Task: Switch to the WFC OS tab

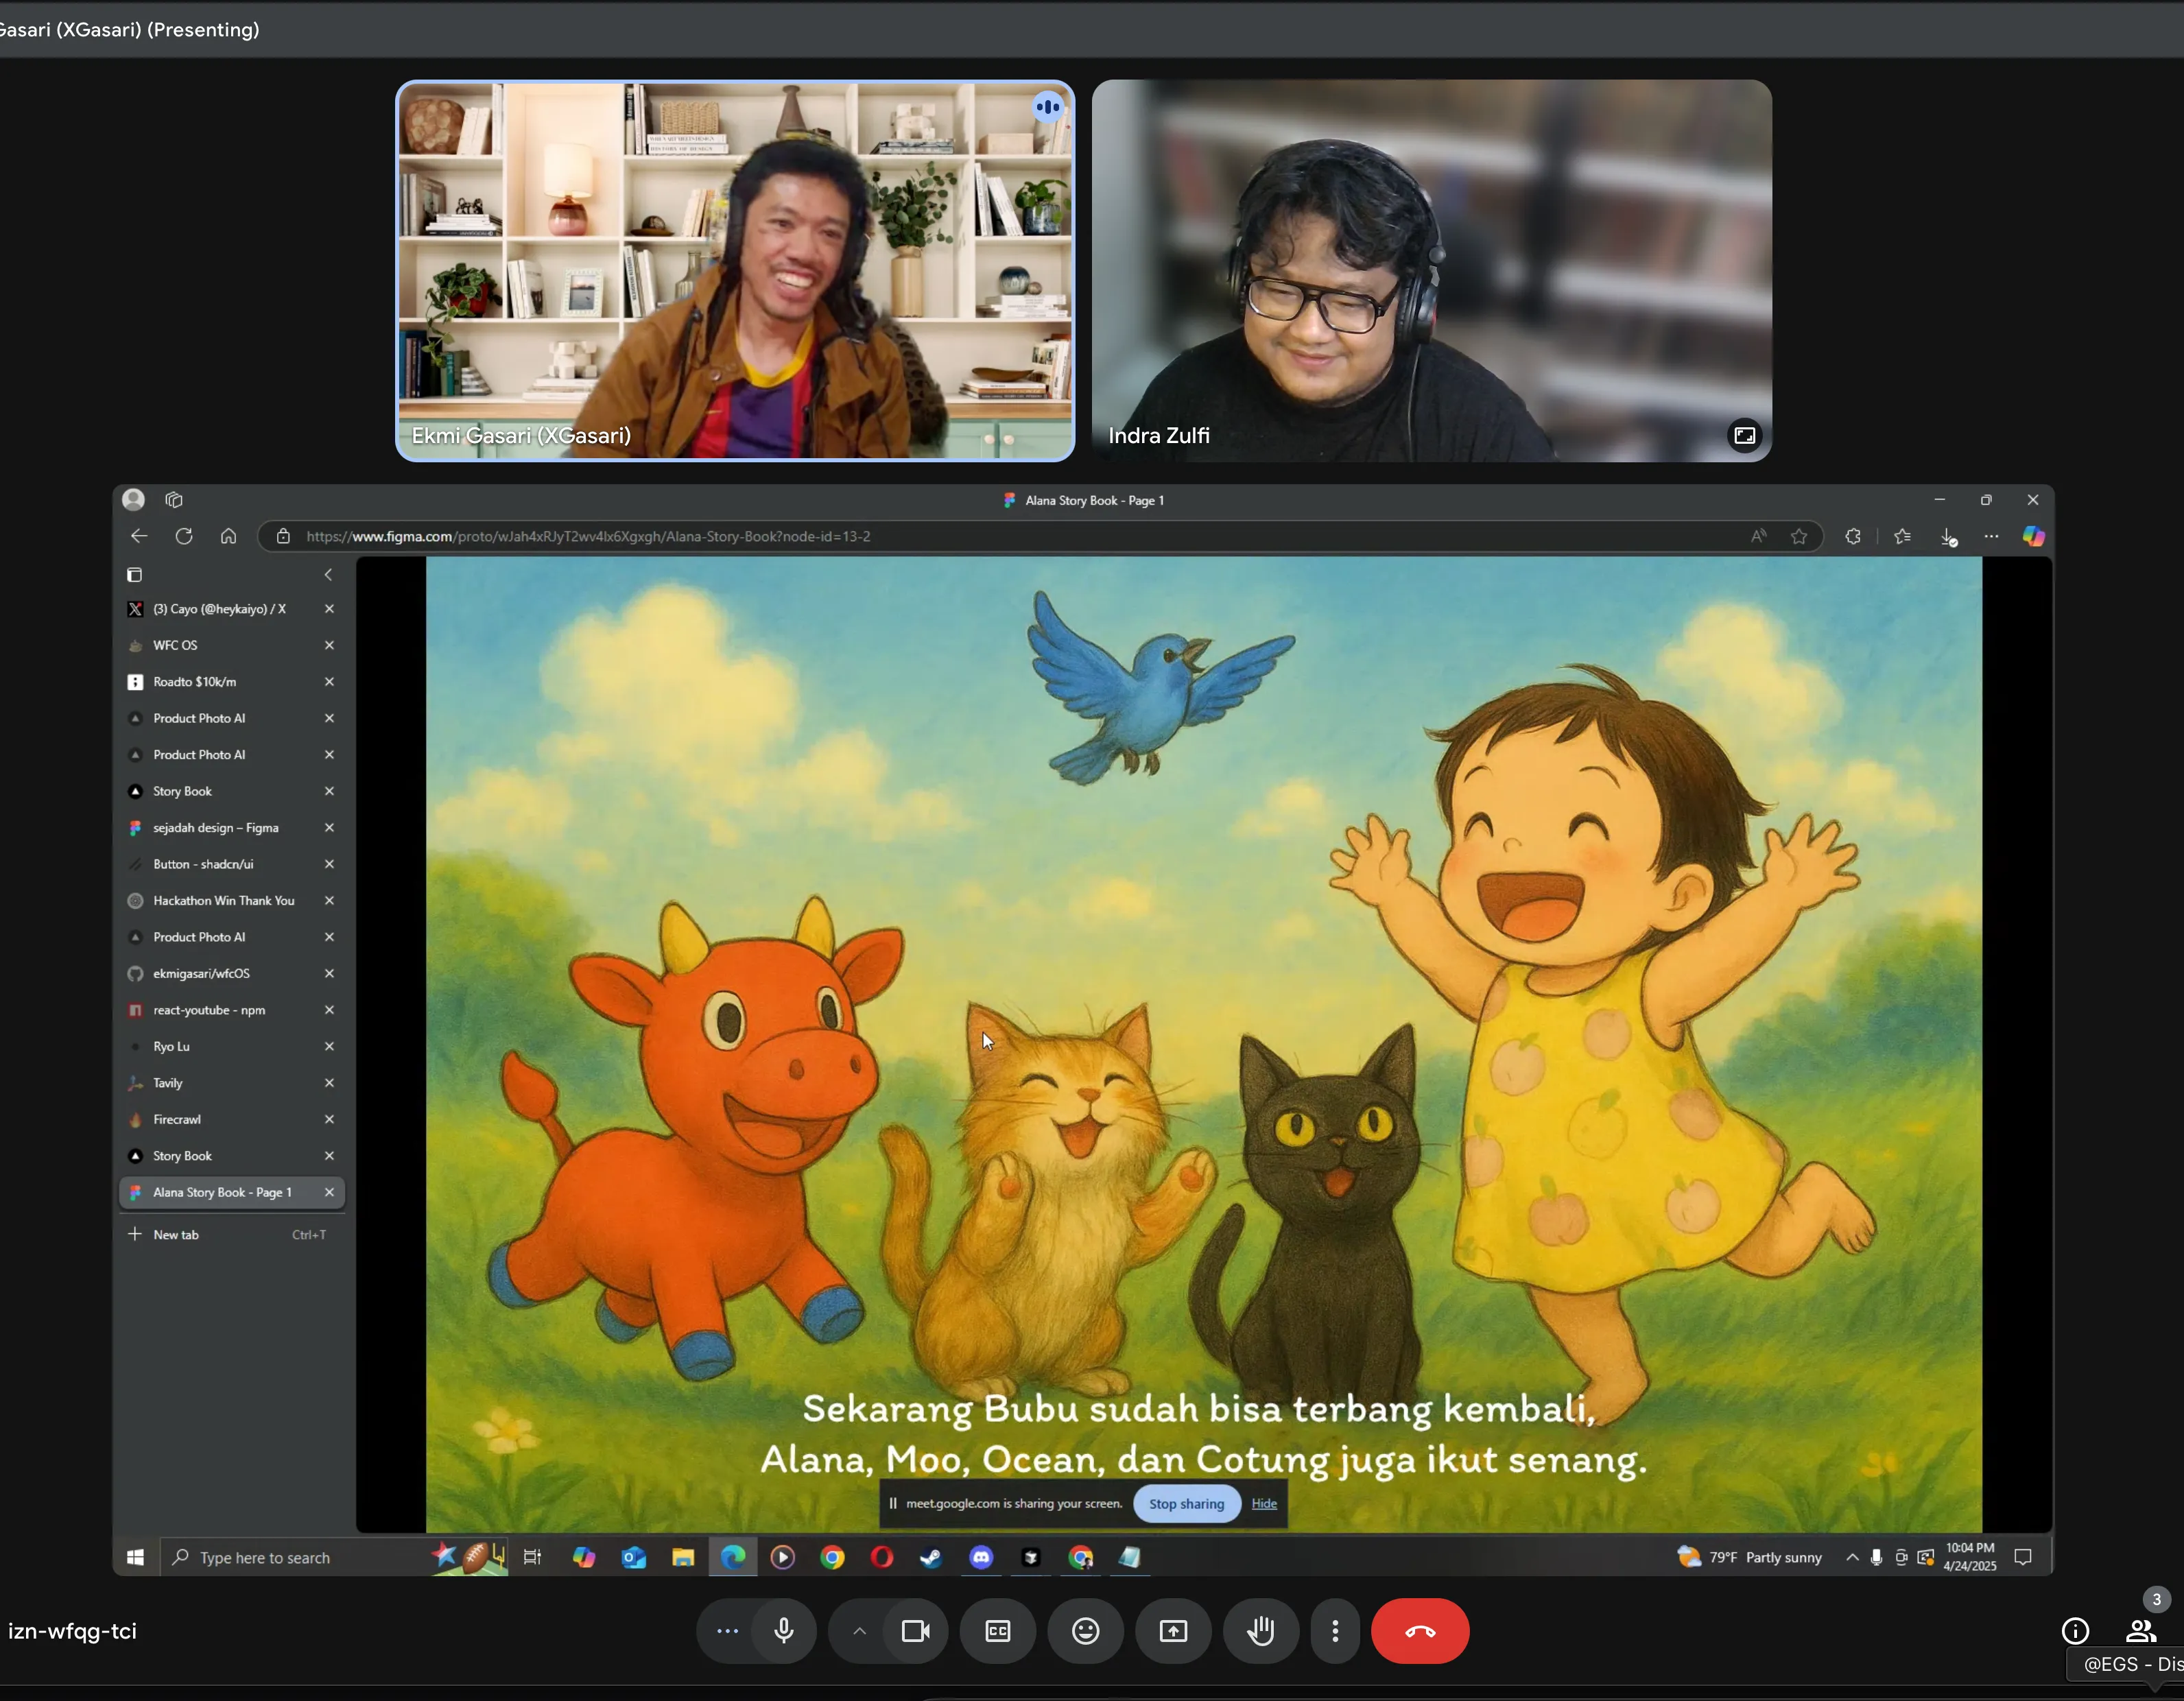Action: 232,645
